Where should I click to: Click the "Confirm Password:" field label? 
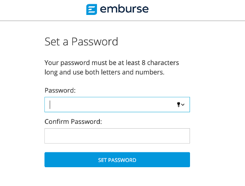[73, 121]
